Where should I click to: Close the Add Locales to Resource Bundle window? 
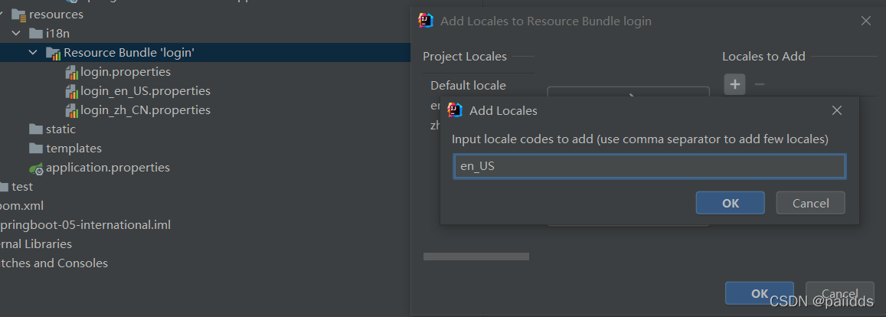coord(865,21)
